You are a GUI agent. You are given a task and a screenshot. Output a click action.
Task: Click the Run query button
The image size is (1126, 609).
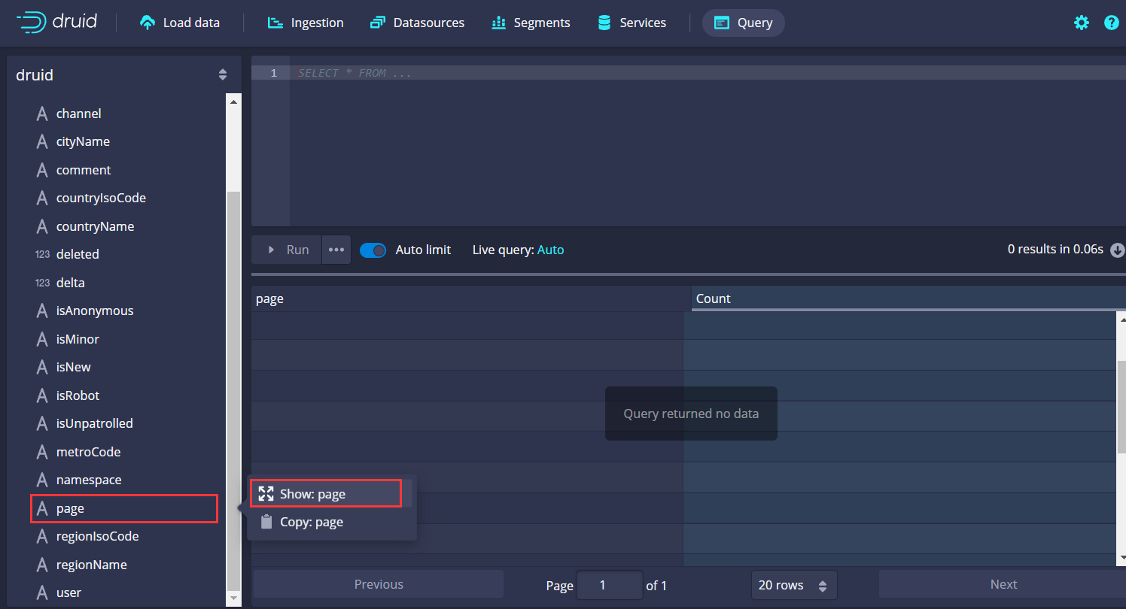(x=287, y=250)
